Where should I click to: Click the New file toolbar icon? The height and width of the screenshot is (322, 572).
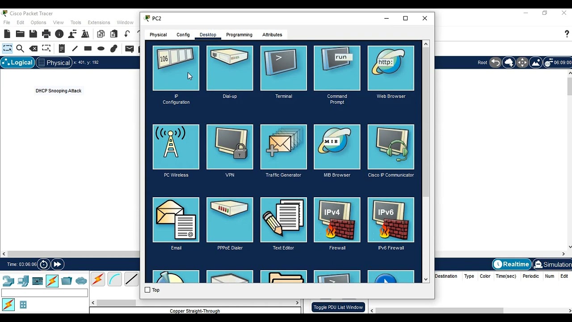point(7,34)
